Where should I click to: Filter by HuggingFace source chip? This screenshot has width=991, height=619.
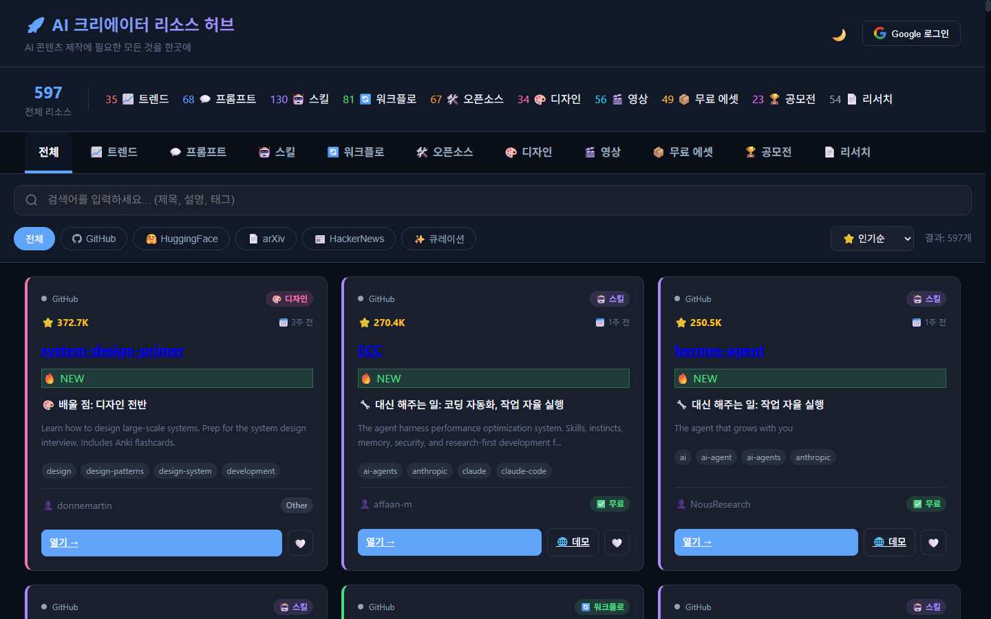tap(181, 239)
